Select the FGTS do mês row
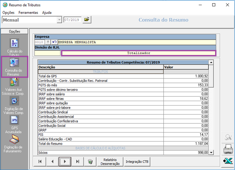 (123, 85)
